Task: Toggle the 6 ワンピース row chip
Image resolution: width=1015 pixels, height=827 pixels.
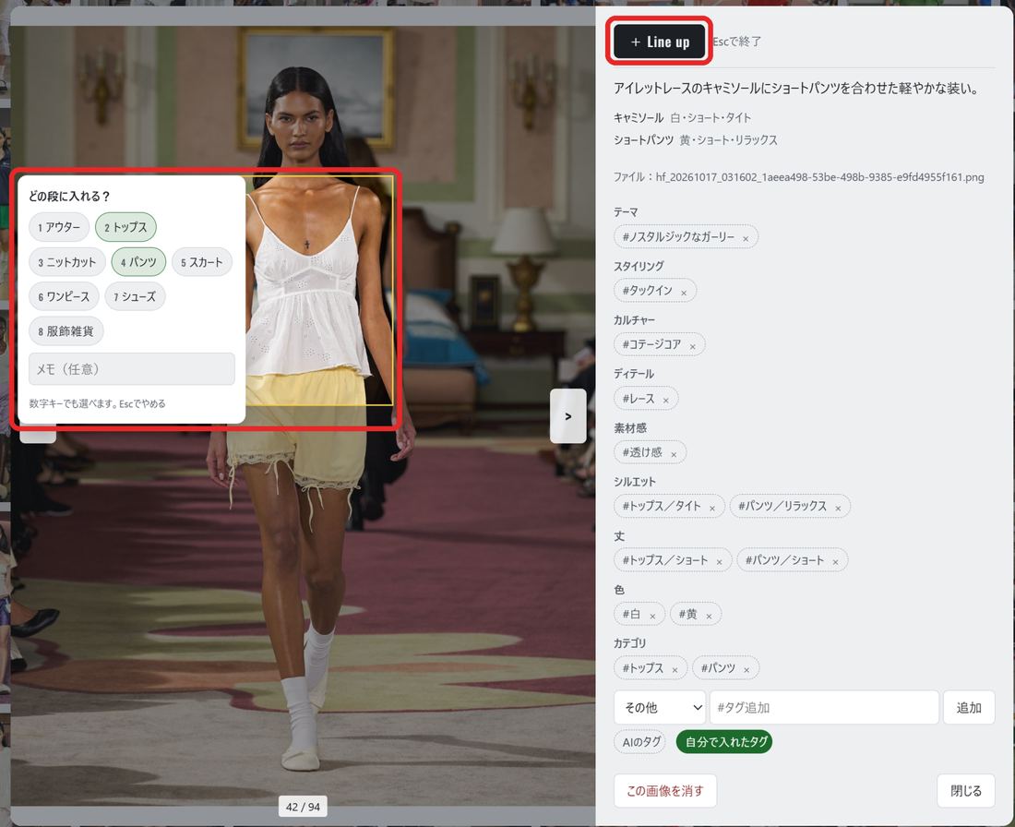Action: coord(64,296)
